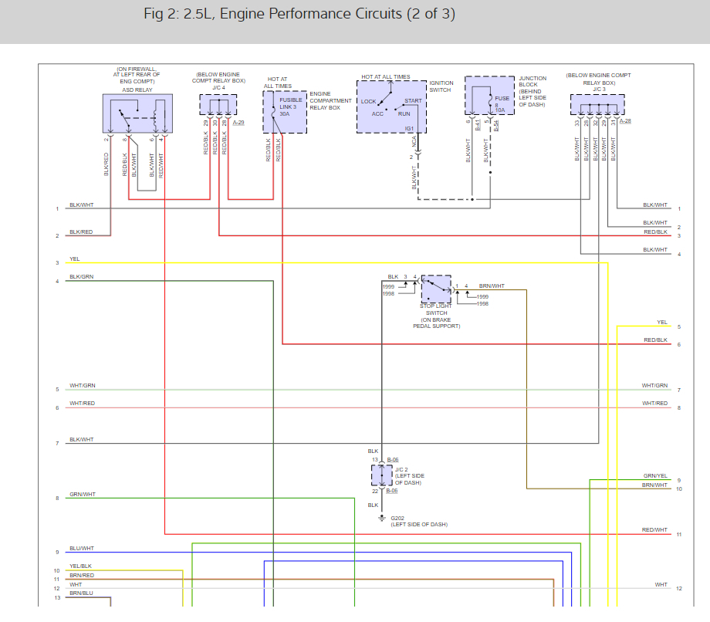Viewport: 710px width, 622px height.
Task: Click the 'RED/WHT' label at right connector 11
Action: pyautogui.click(x=654, y=529)
